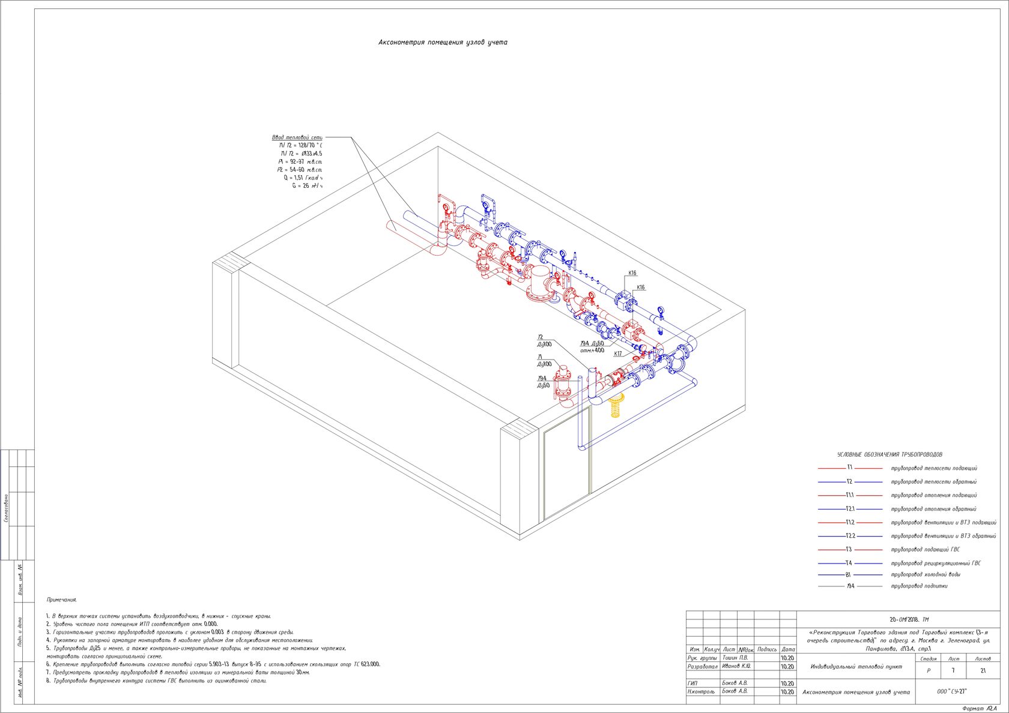Select drawing code '20-ОМГ2018. ТМ' in title block
1009x713 pixels.
[x=909, y=619]
